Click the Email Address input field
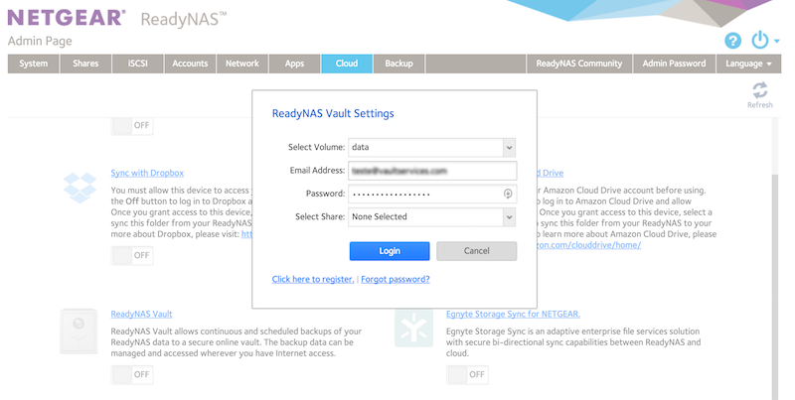This screenshot has height=400, width=795. (432, 171)
